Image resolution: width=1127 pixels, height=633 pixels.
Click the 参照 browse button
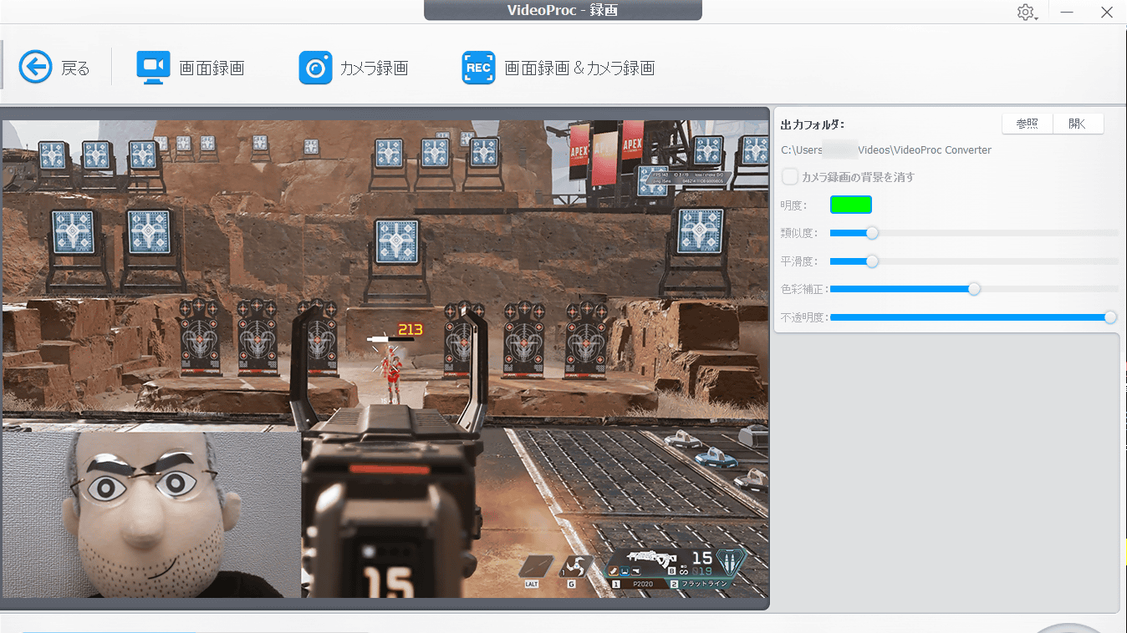(x=1028, y=124)
